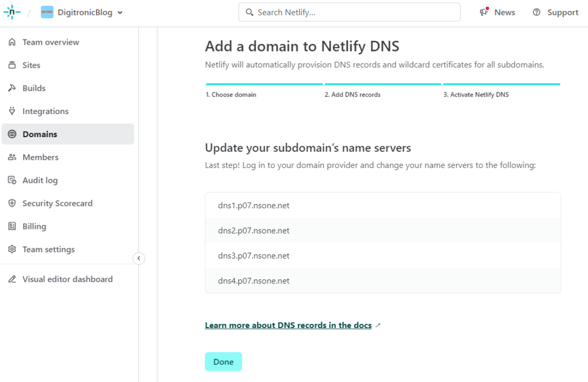Open Security Scorecard
Viewport: 588px width, 382px height.
[57, 204]
